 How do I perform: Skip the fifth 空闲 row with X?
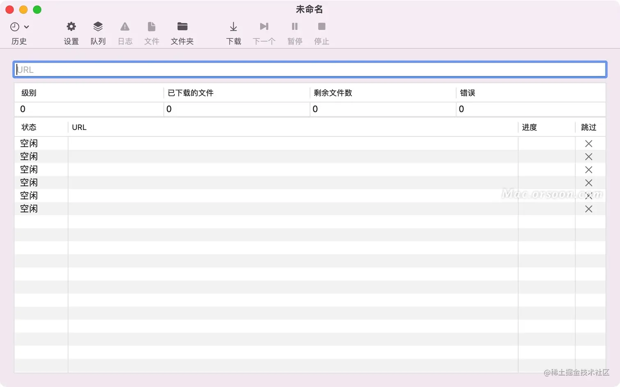589,196
